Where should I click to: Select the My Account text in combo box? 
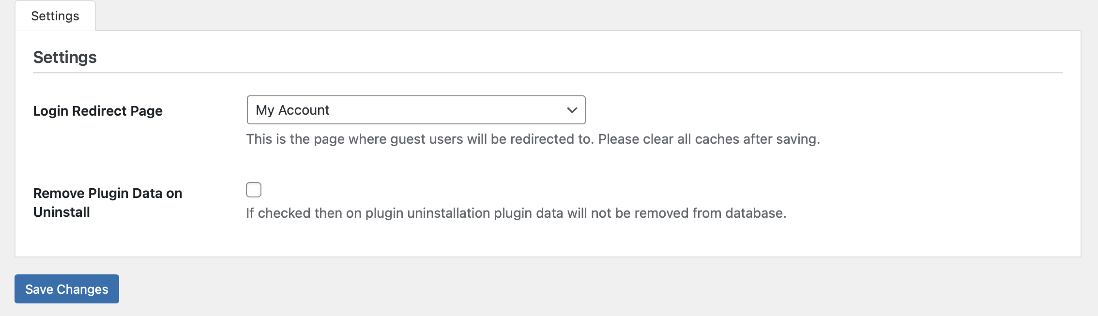(292, 110)
